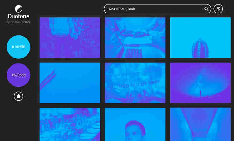Click the Duotone half-circle logo icon

[18, 9]
